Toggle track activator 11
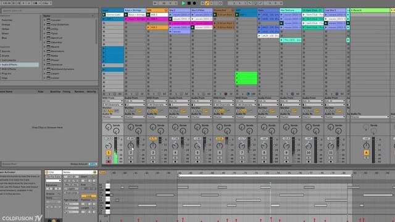Screen dimensions: 395x222 (331, 152)
